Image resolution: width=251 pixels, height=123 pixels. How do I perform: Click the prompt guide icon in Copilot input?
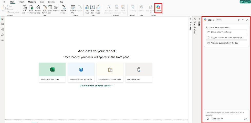(208, 119)
